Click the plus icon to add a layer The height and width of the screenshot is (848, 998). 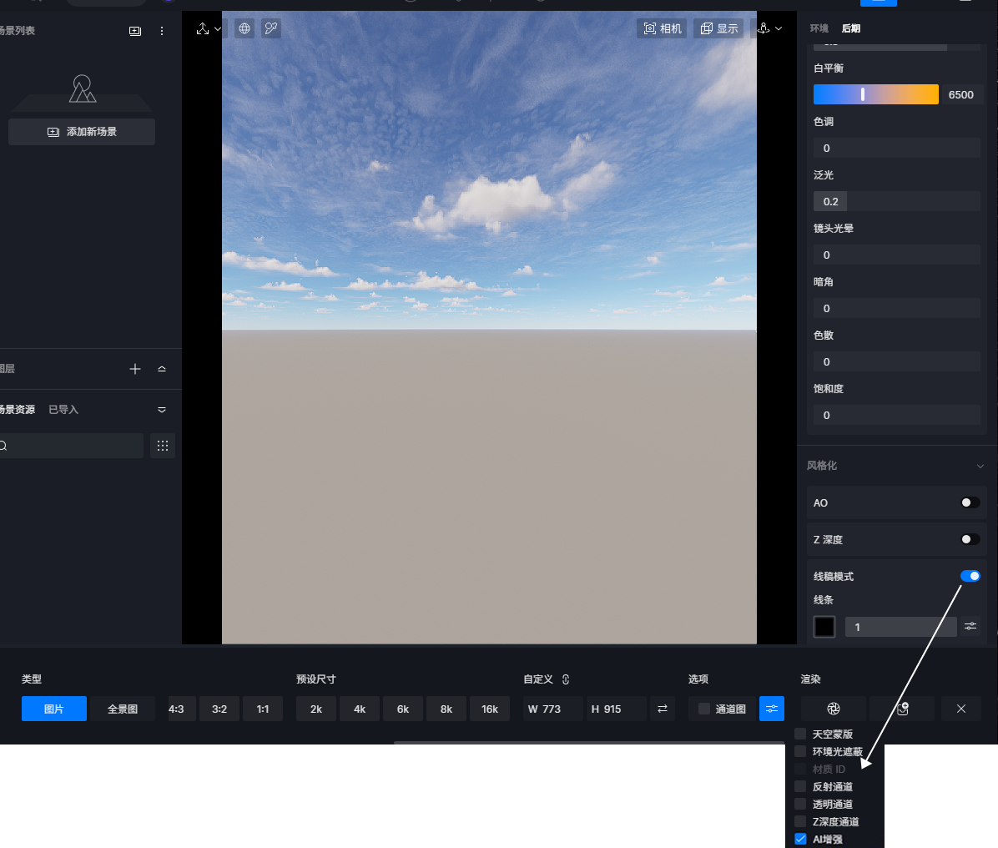[x=135, y=369]
